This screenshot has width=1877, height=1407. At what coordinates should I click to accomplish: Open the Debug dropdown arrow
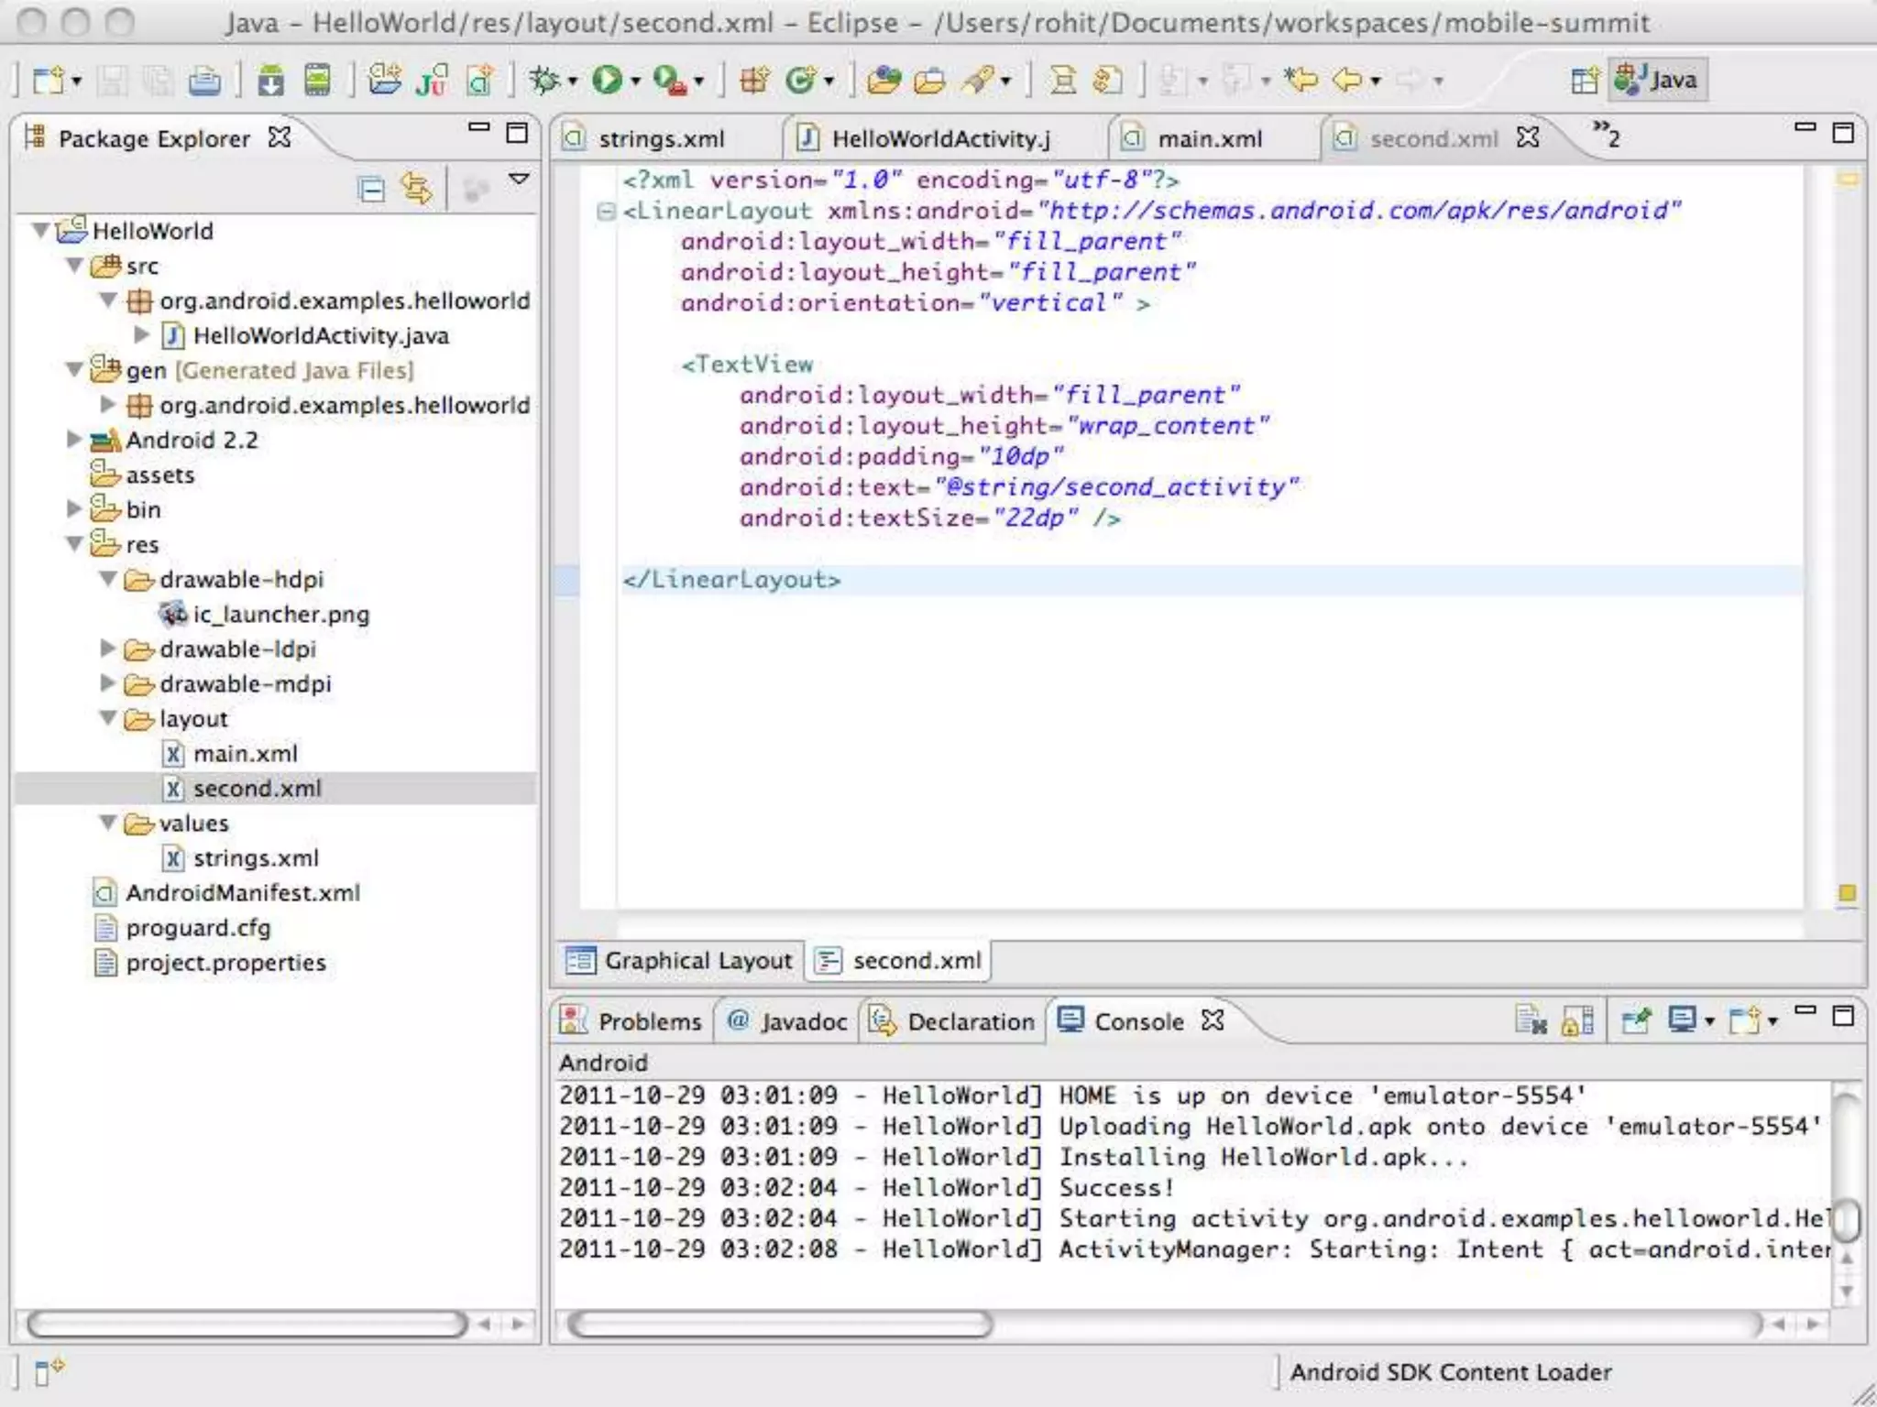[x=573, y=82]
